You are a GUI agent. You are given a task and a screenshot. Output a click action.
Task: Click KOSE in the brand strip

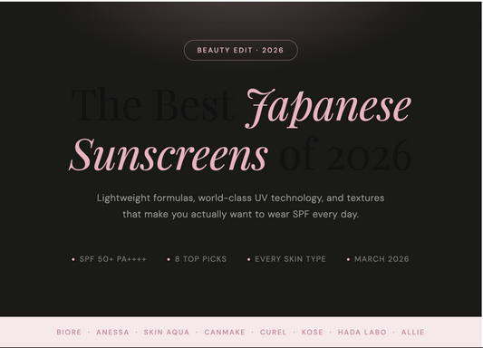(313, 333)
